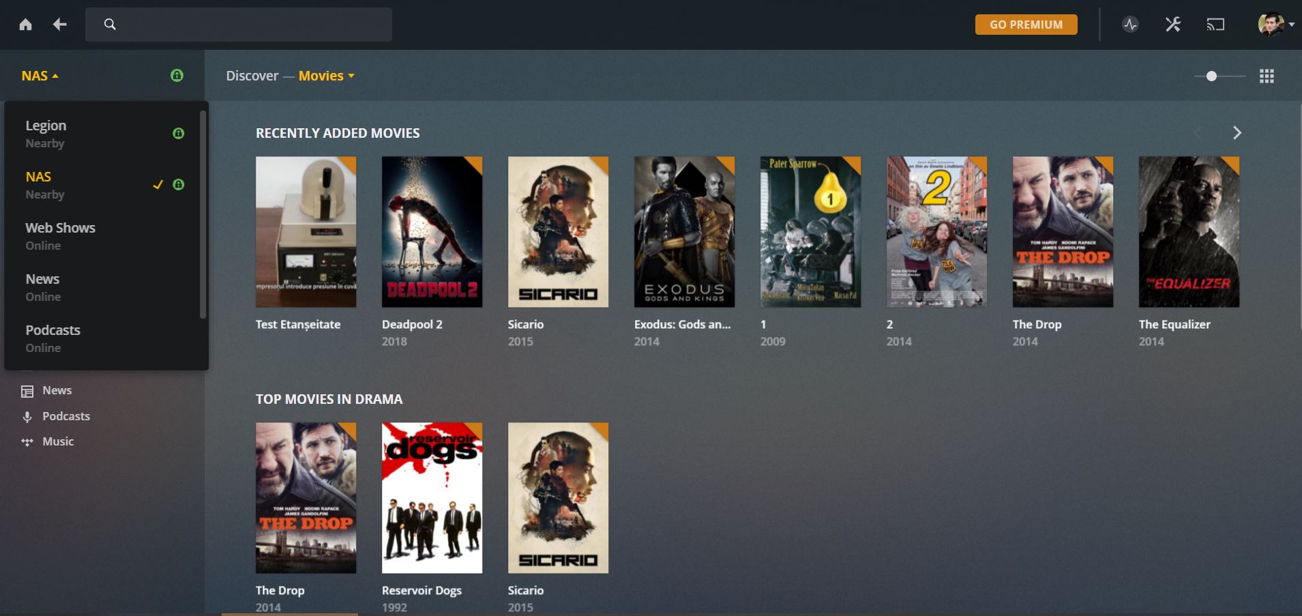
Task: Open News in the sidebar
Action: (x=57, y=390)
